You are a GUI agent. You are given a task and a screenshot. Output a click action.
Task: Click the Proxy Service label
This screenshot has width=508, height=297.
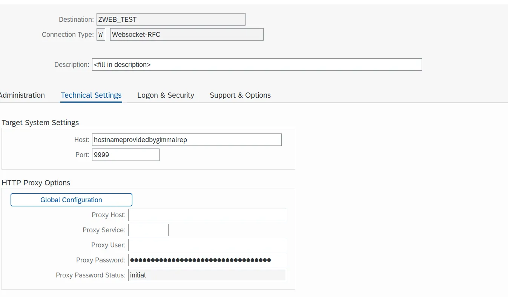104,230
